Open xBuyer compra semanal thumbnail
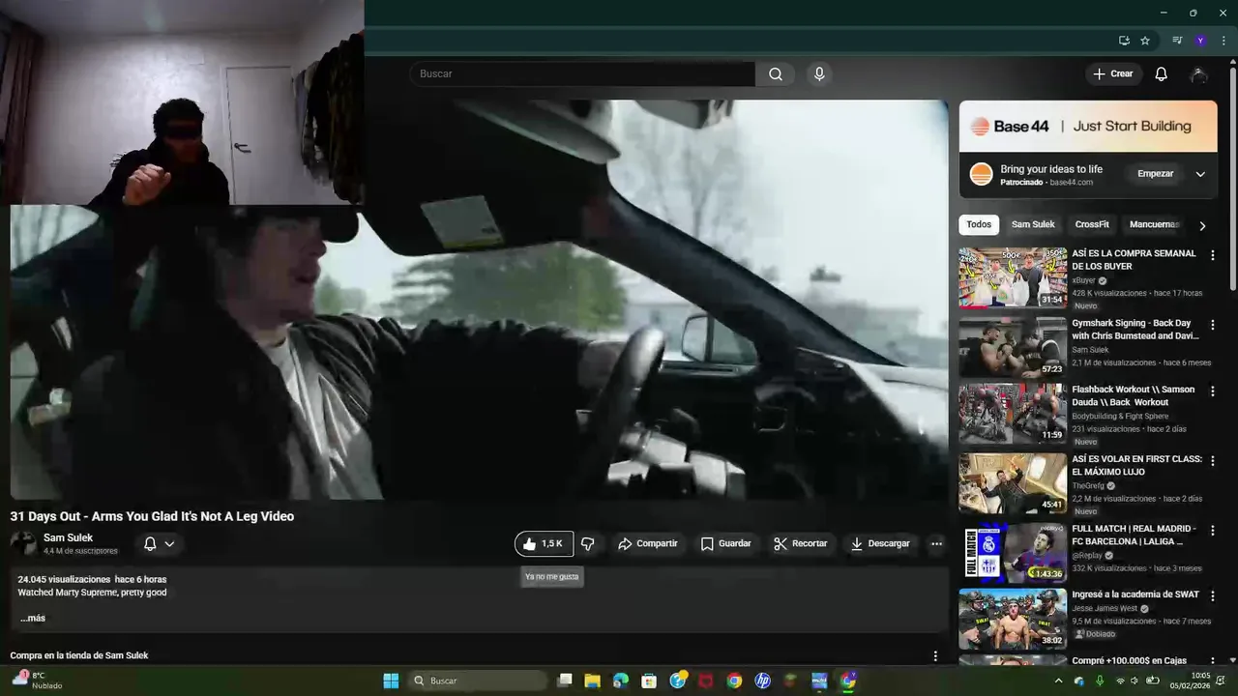This screenshot has height=696, width=1238. [x=1013, y=277]
